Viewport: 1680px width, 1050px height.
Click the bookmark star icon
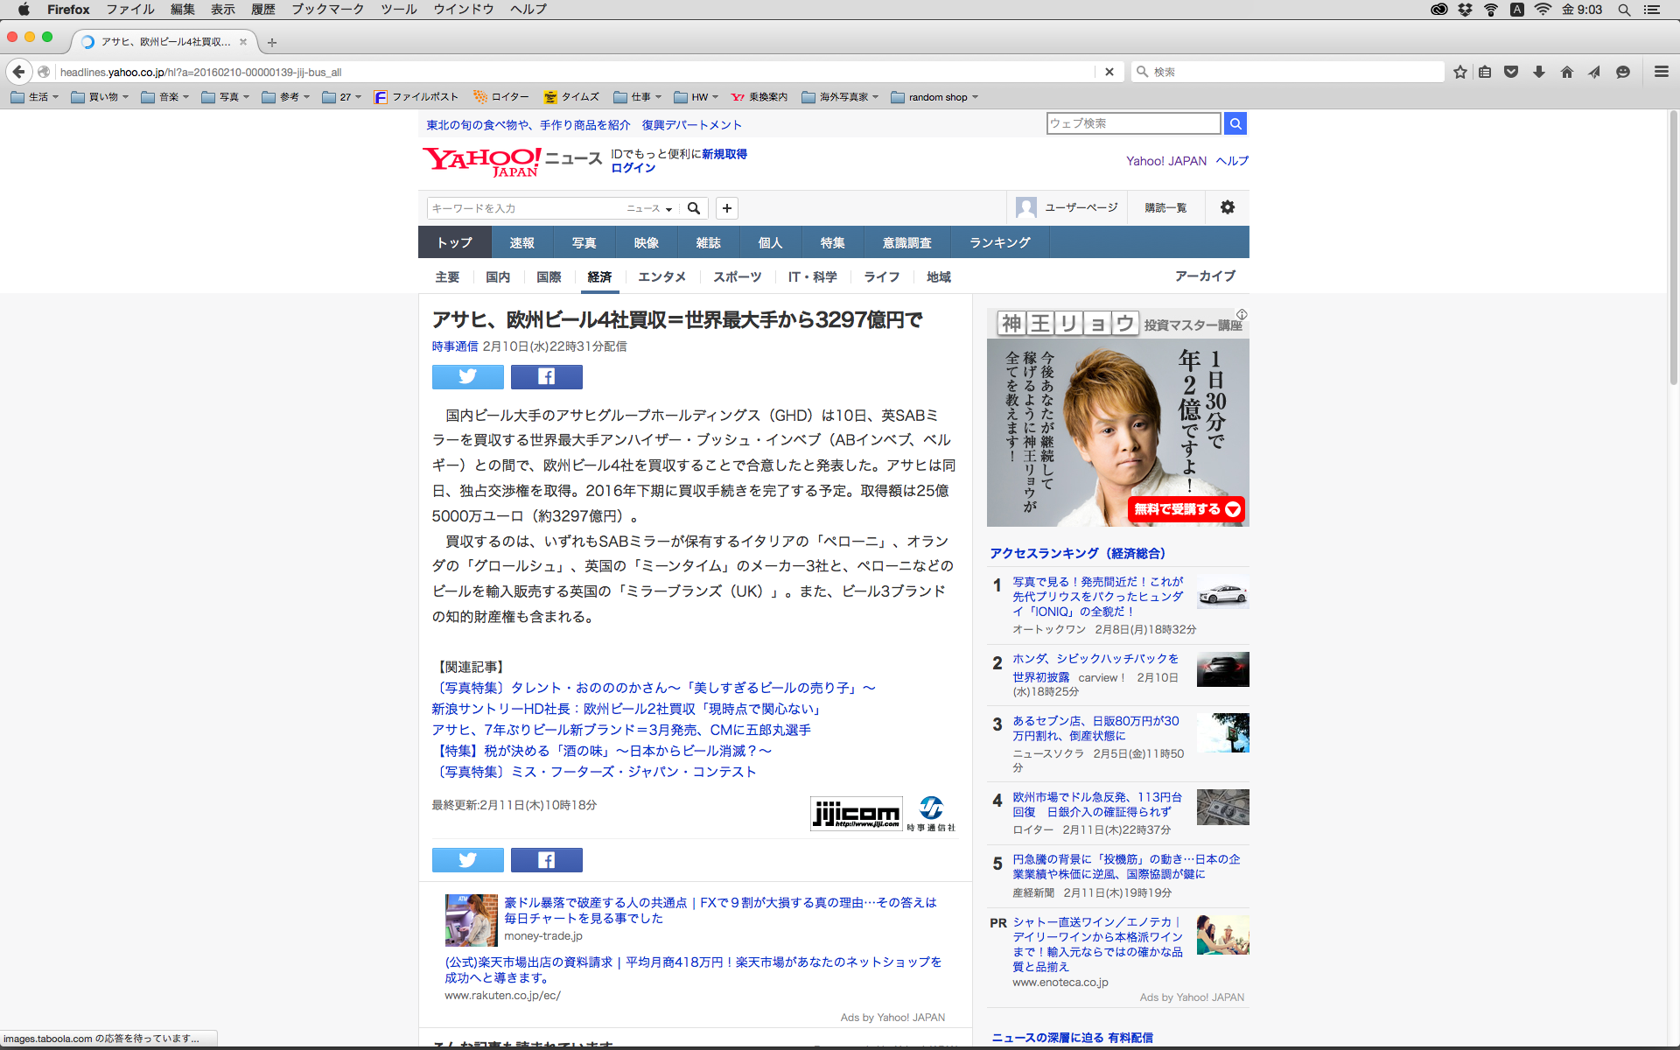click(1459, 72)
